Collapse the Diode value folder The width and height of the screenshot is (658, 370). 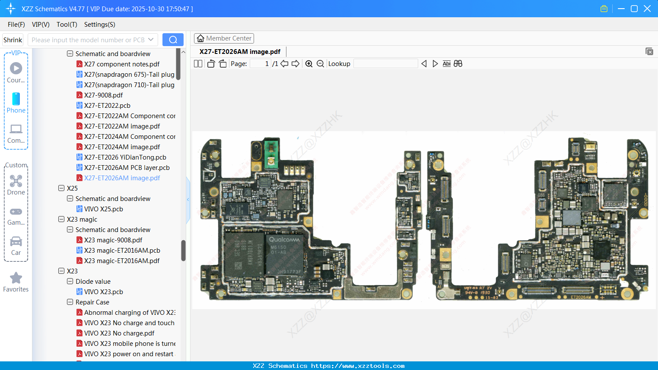(x=70, y=282)
